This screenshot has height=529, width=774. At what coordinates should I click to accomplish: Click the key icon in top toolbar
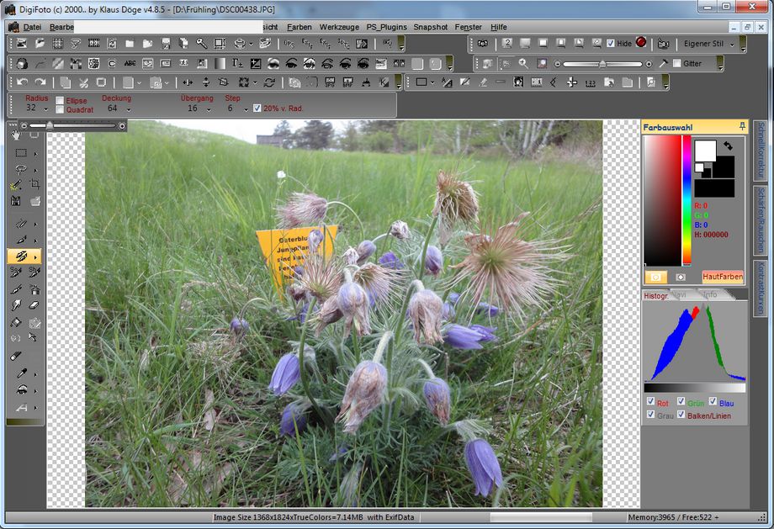pyautogui.click(x=202, y=43)
